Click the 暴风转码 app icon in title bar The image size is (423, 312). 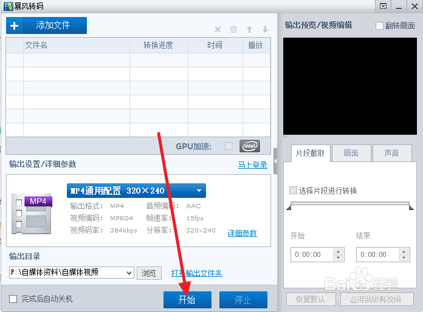point(9,6)
